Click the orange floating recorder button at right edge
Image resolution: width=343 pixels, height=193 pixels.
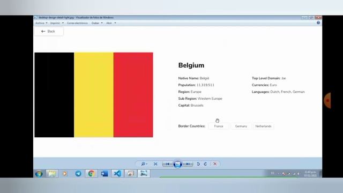[327, 100]
